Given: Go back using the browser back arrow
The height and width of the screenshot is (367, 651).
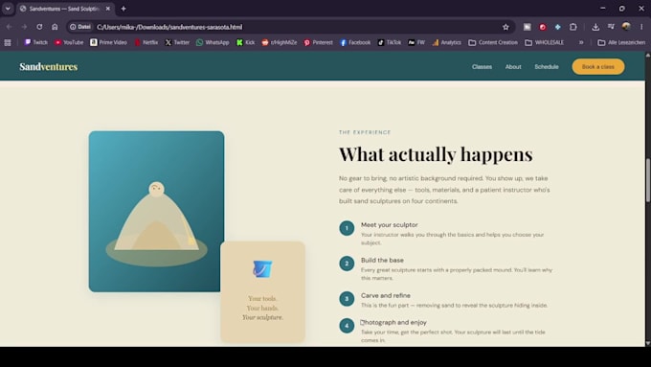Looking at the screenshot, I should pyautogui.click(x=10, y=27).
